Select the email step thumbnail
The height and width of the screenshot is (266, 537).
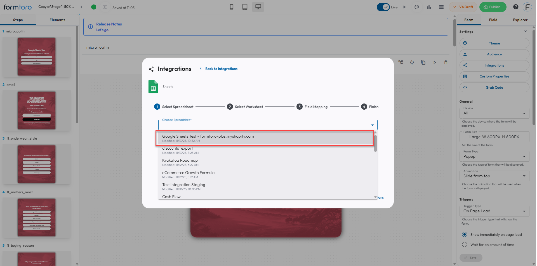(37, 110)
